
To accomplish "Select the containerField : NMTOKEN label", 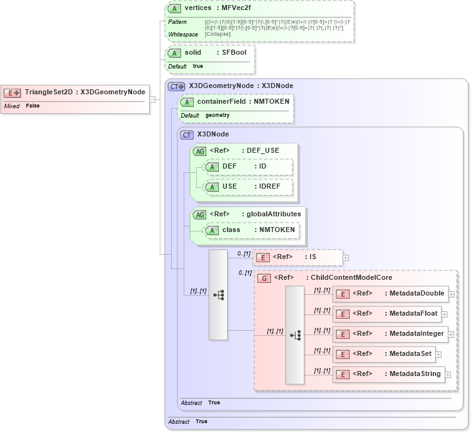I will pyautogui.click(x=243, y=101).
